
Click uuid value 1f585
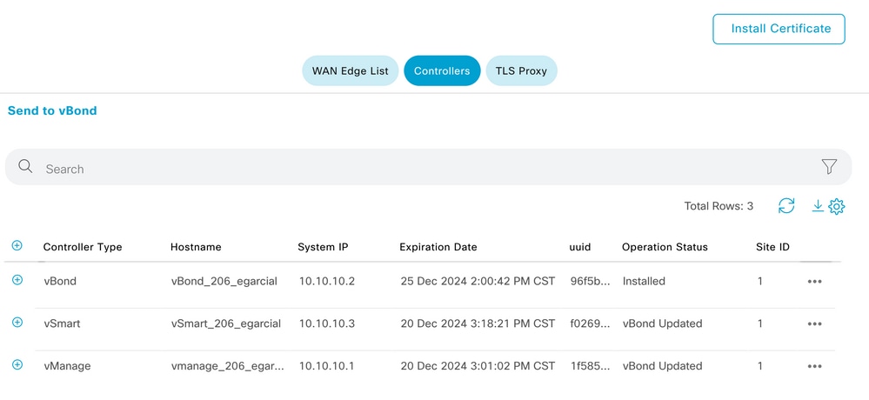click(x=591, y=366)
